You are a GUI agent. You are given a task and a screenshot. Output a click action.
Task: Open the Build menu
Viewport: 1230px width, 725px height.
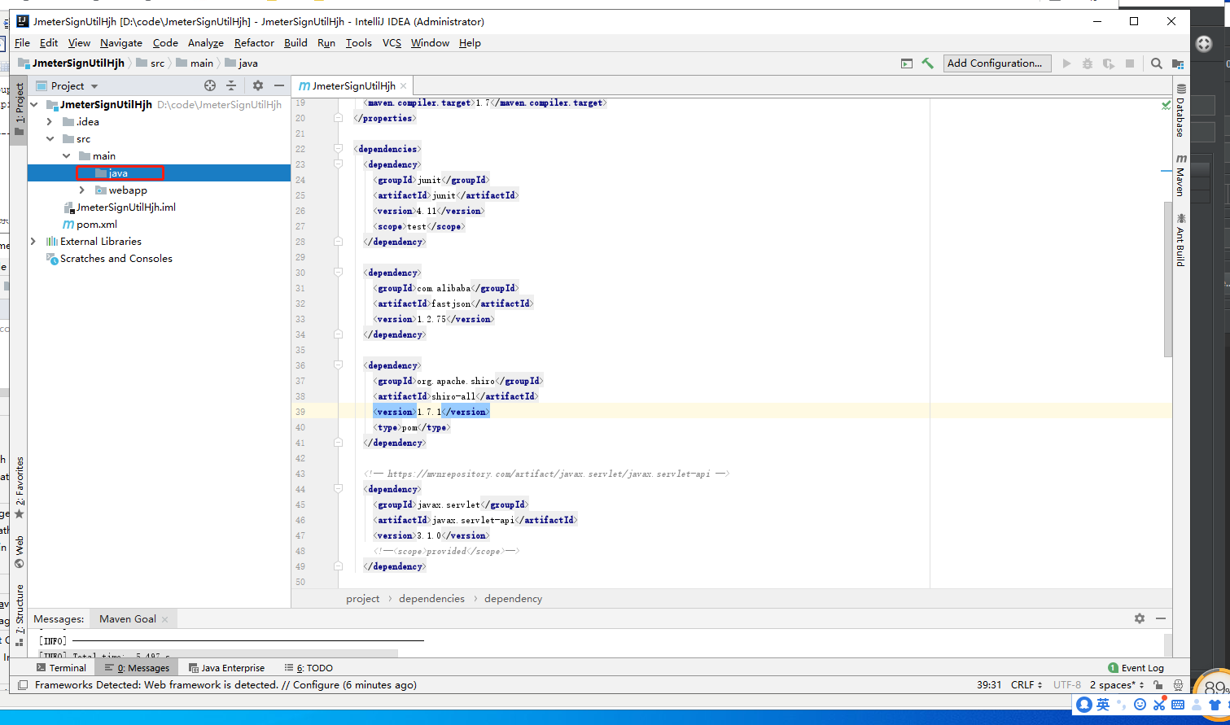coord(295,43)
